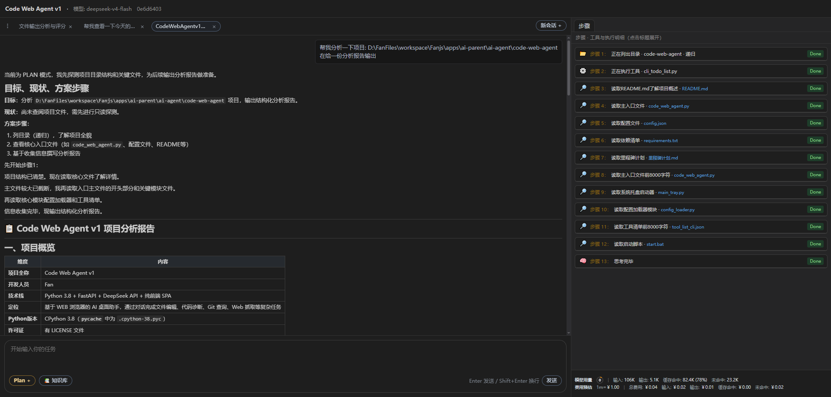Expand step 9 读取系统托盘启动器
Image resolution: width=831 pixels, height=397 pixels.
coord(632,192)
